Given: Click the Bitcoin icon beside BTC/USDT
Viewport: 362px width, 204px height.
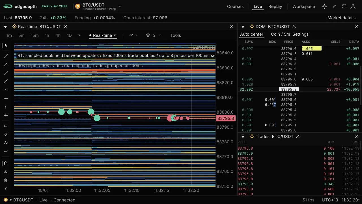Looking at the screenshot, I should pyautogui.click(x=78, y=6).
